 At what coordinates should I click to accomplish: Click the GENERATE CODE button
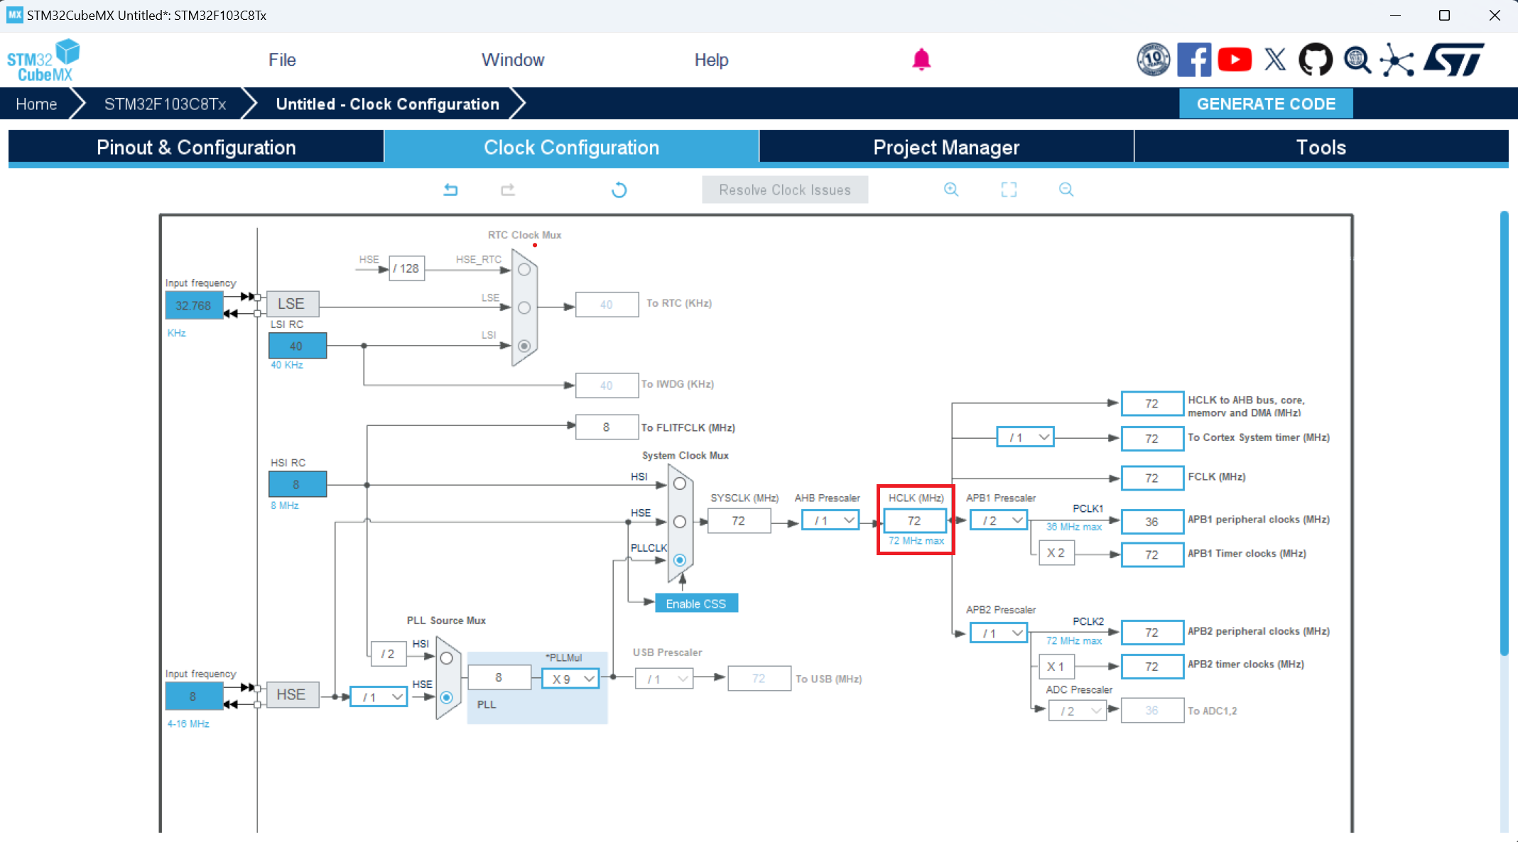pos(1265,104)
